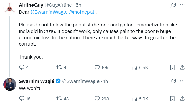Screen dimensions: 189x104
Task: Reply to Swarnim Waglé's tweet
Action: click(x=22, y=98)
